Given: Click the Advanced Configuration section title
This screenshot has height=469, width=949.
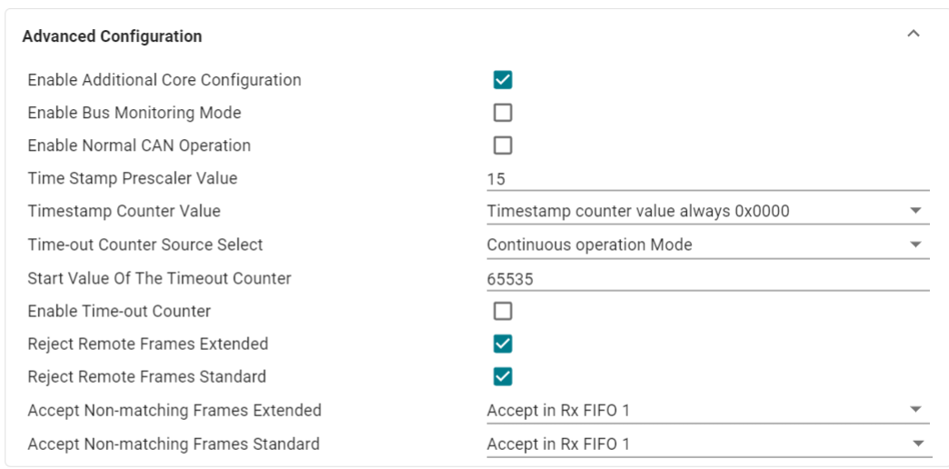Looking at the screenshot, I should pyautogui.click(x=112, y=36).
